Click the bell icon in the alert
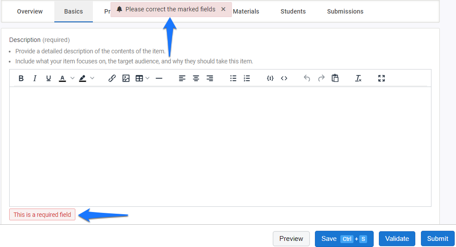 [x=119, y=9]
